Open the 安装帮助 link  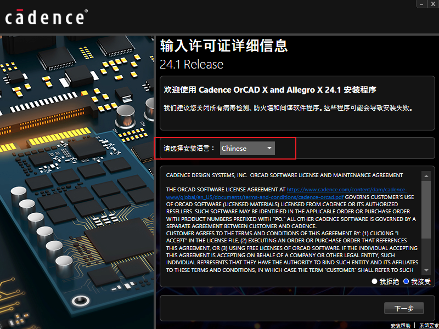(401, 326)
